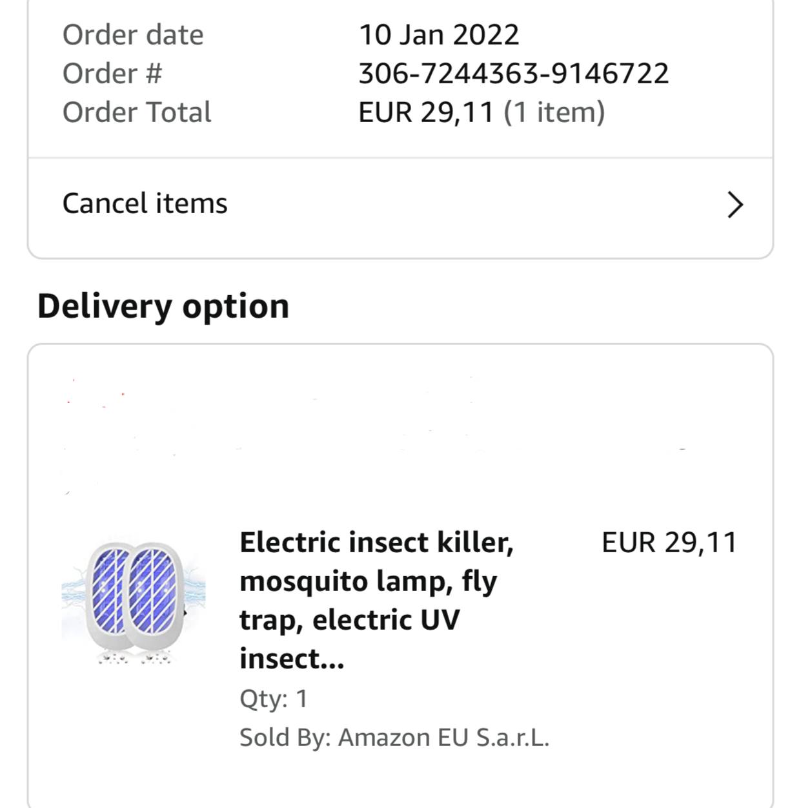Click the Order Total amount EUR 29,11
The image size is (801, 808).
click(426, 112)
